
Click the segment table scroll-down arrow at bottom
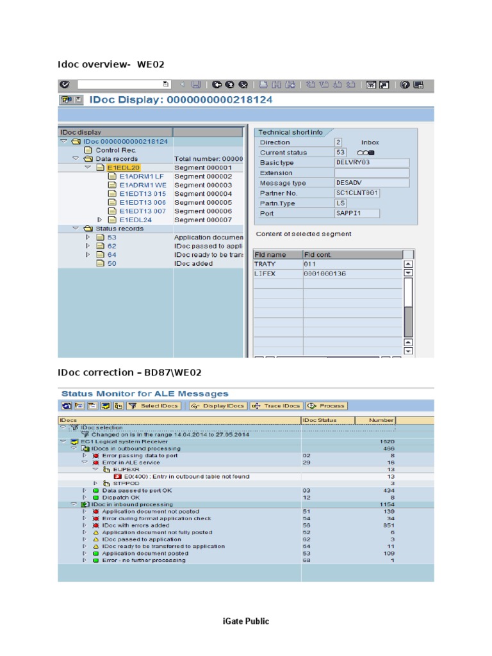click(408, 351)
